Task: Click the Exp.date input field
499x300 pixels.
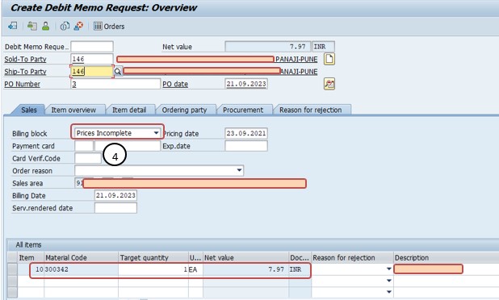Action: [x=246, y=146]
